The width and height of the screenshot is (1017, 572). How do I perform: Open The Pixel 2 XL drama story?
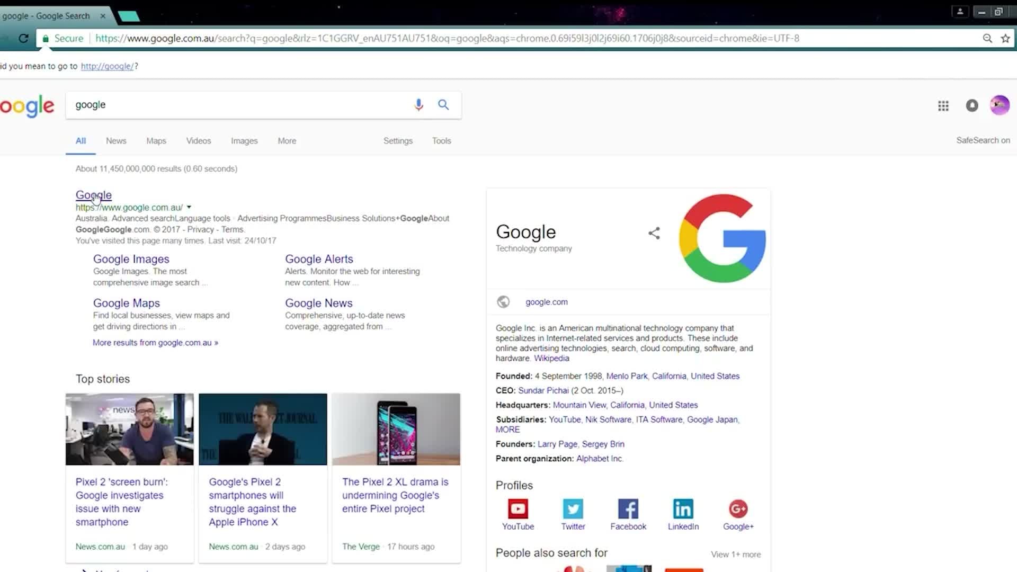click(x=395, y=495)
